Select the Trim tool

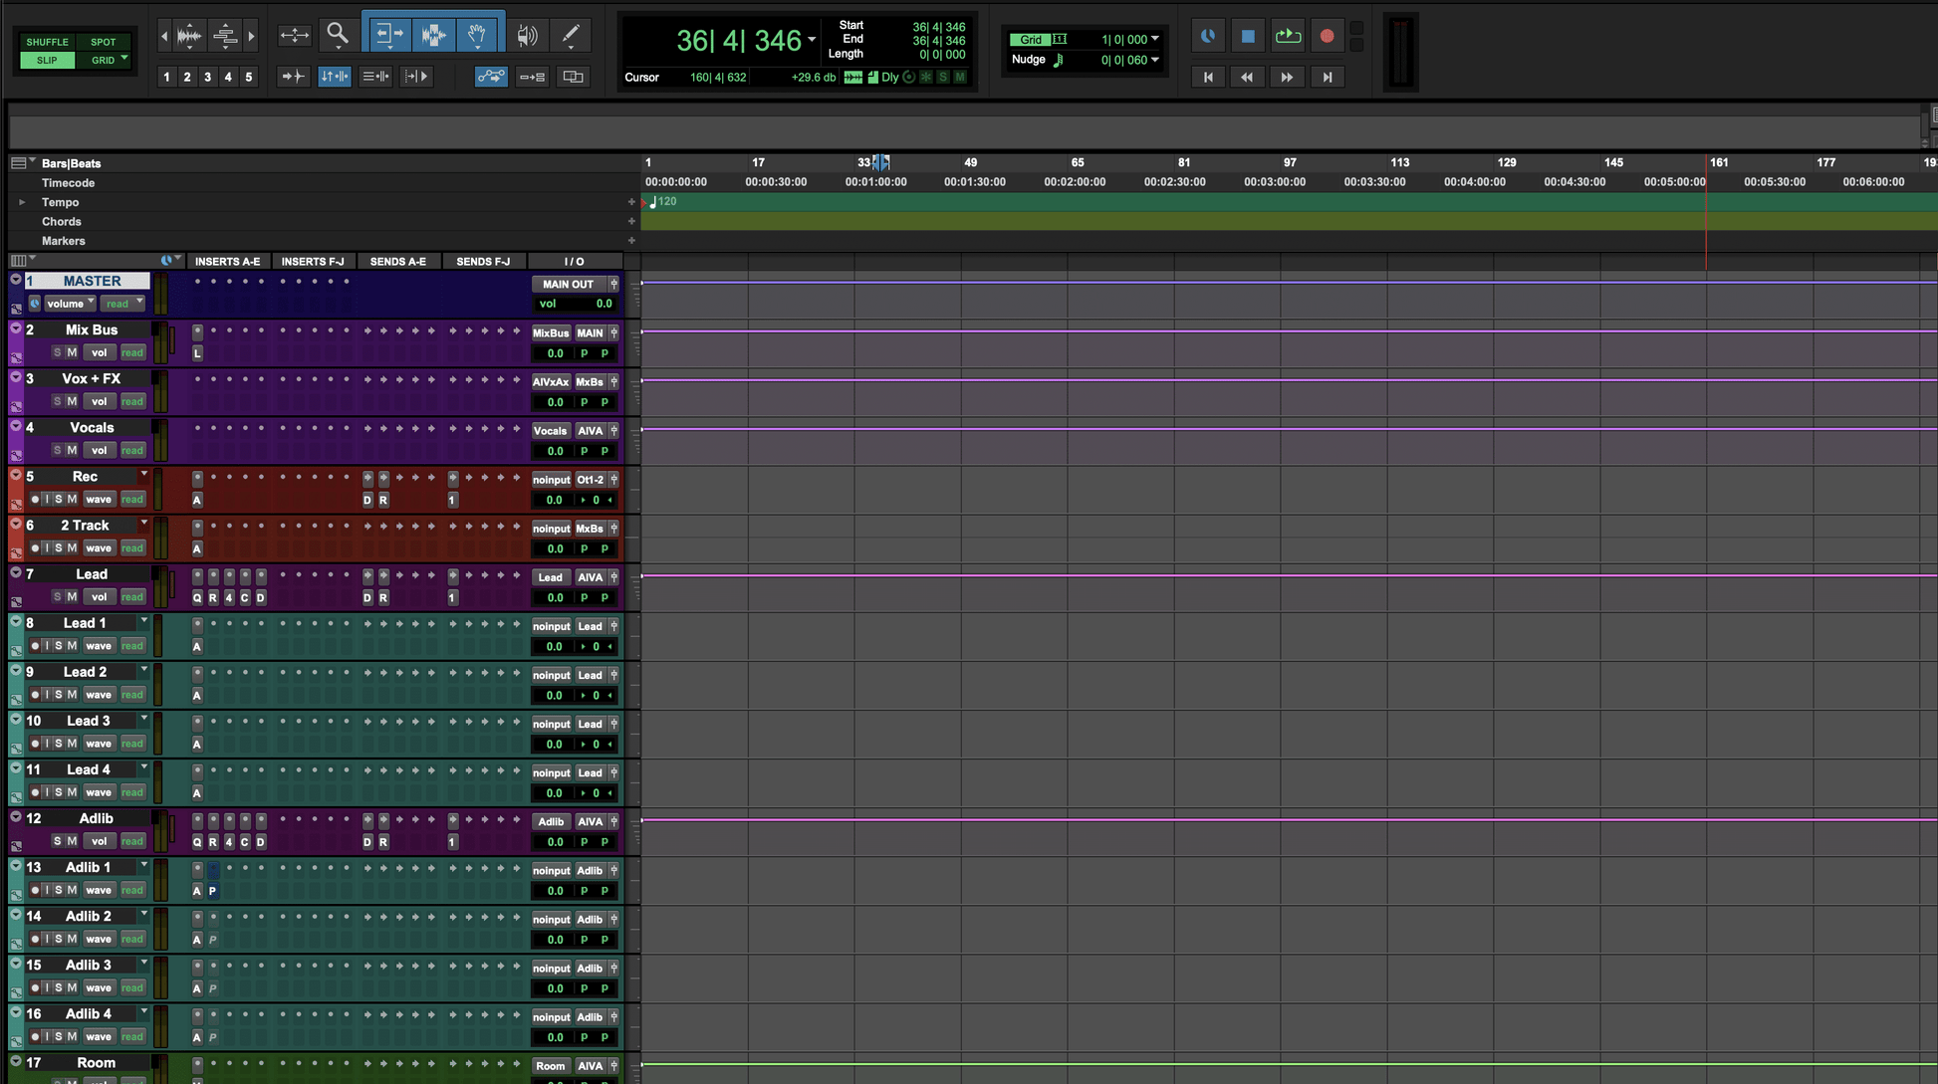[x=387, y=35]
